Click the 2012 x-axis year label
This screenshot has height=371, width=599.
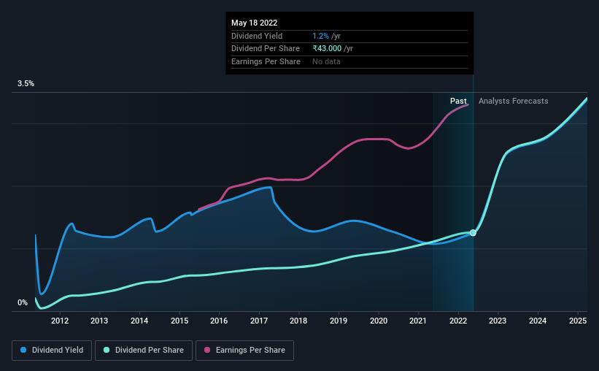[x=60, y=321]
